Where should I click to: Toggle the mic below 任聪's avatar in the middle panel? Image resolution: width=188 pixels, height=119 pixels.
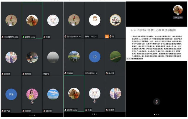(94, 101)
